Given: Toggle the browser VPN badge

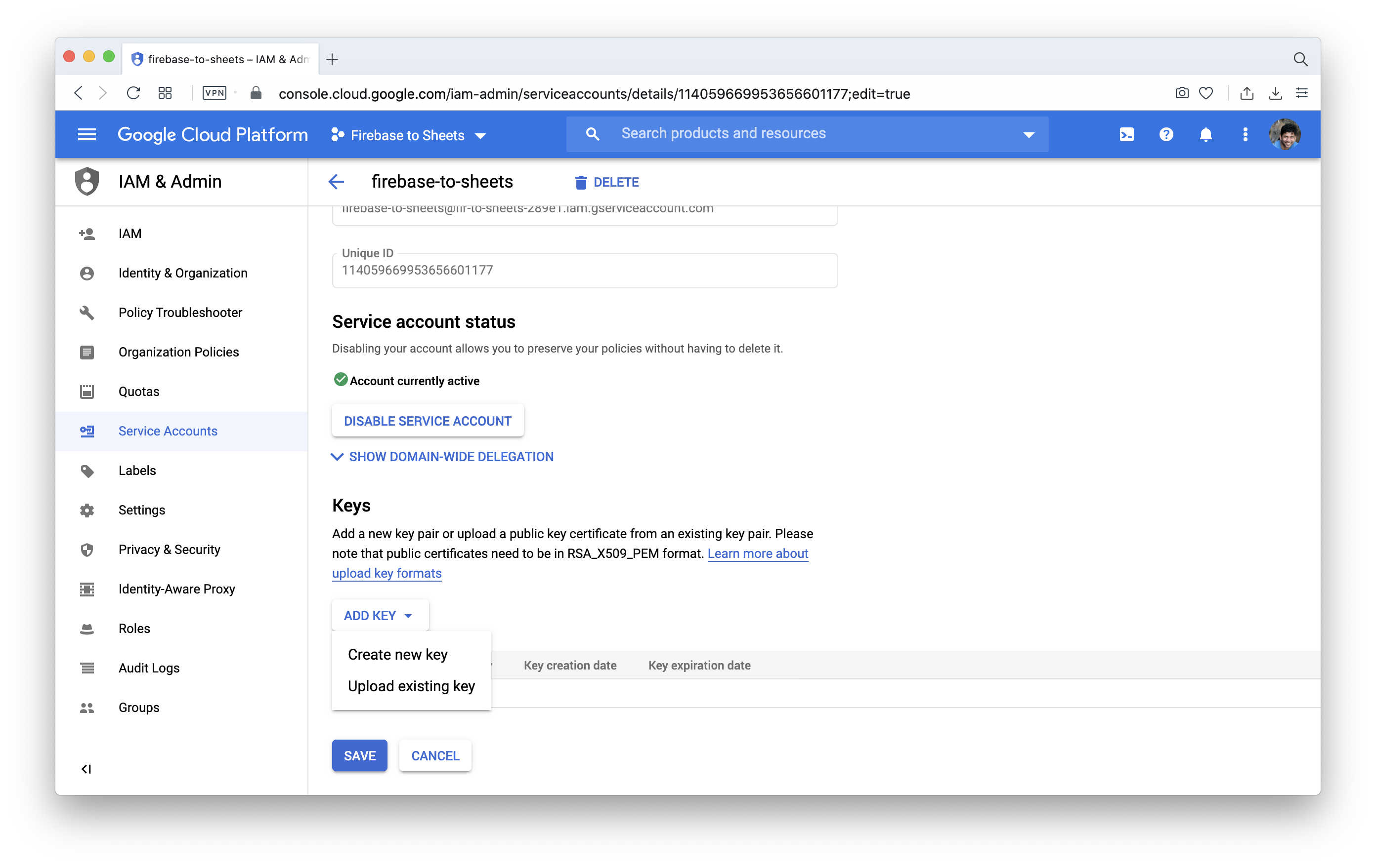Looking at the screenshot, I should 215,93.
